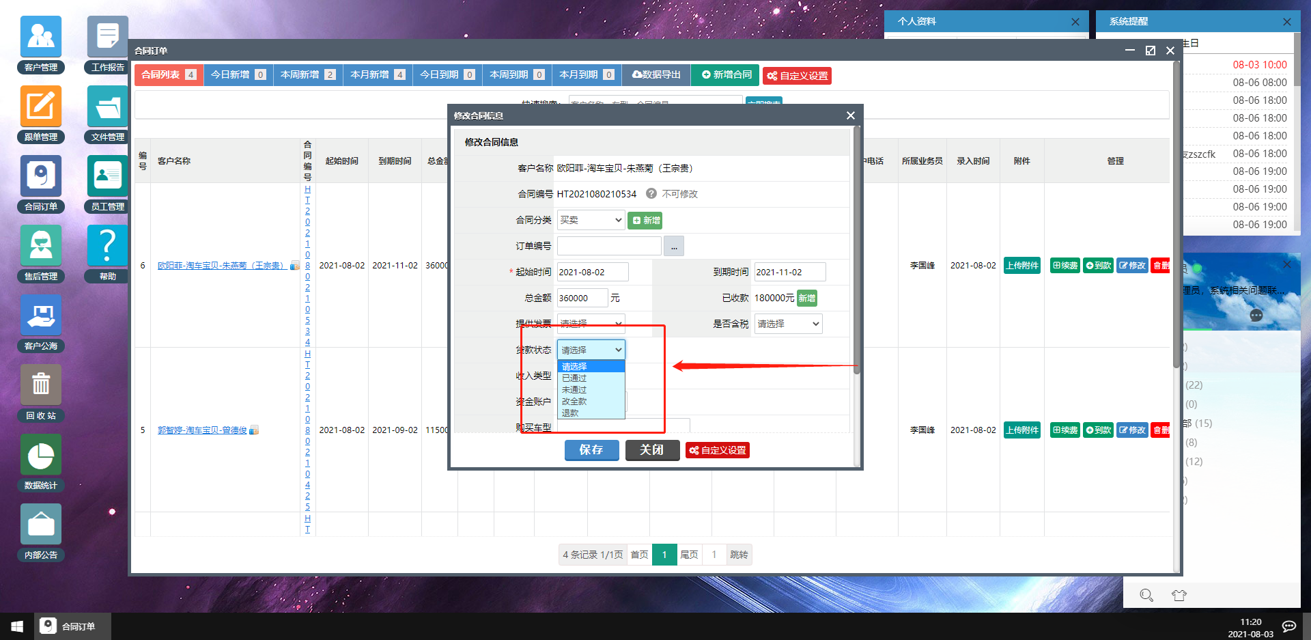Click the 保存 button
The image size is (1311, 640).
click(x=591, y=450)
